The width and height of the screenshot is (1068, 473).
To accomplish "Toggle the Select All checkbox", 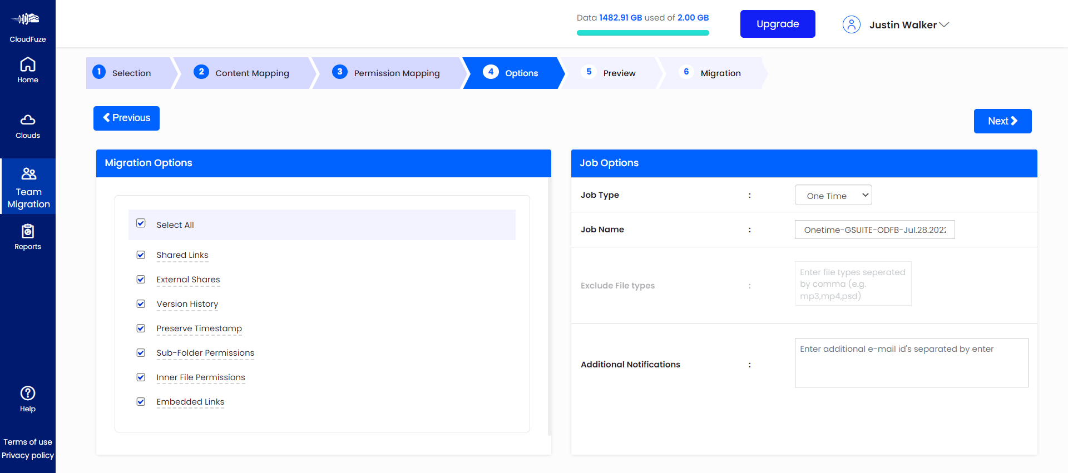I will (x=141, y=223).
